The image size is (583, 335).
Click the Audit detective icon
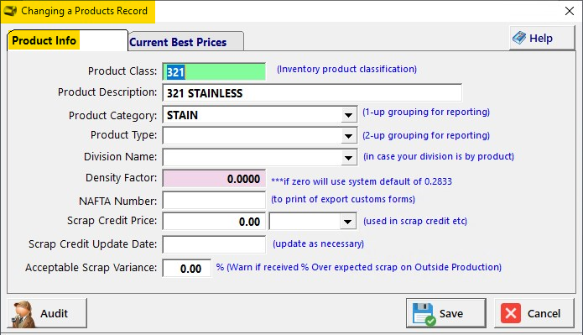(x=23, y=314)
